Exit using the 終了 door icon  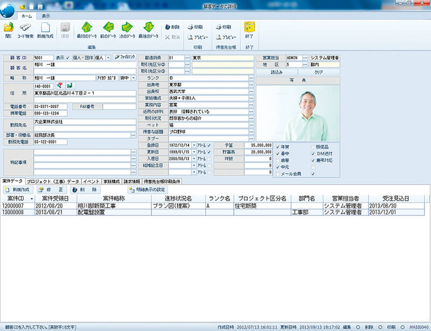(249, 28)
